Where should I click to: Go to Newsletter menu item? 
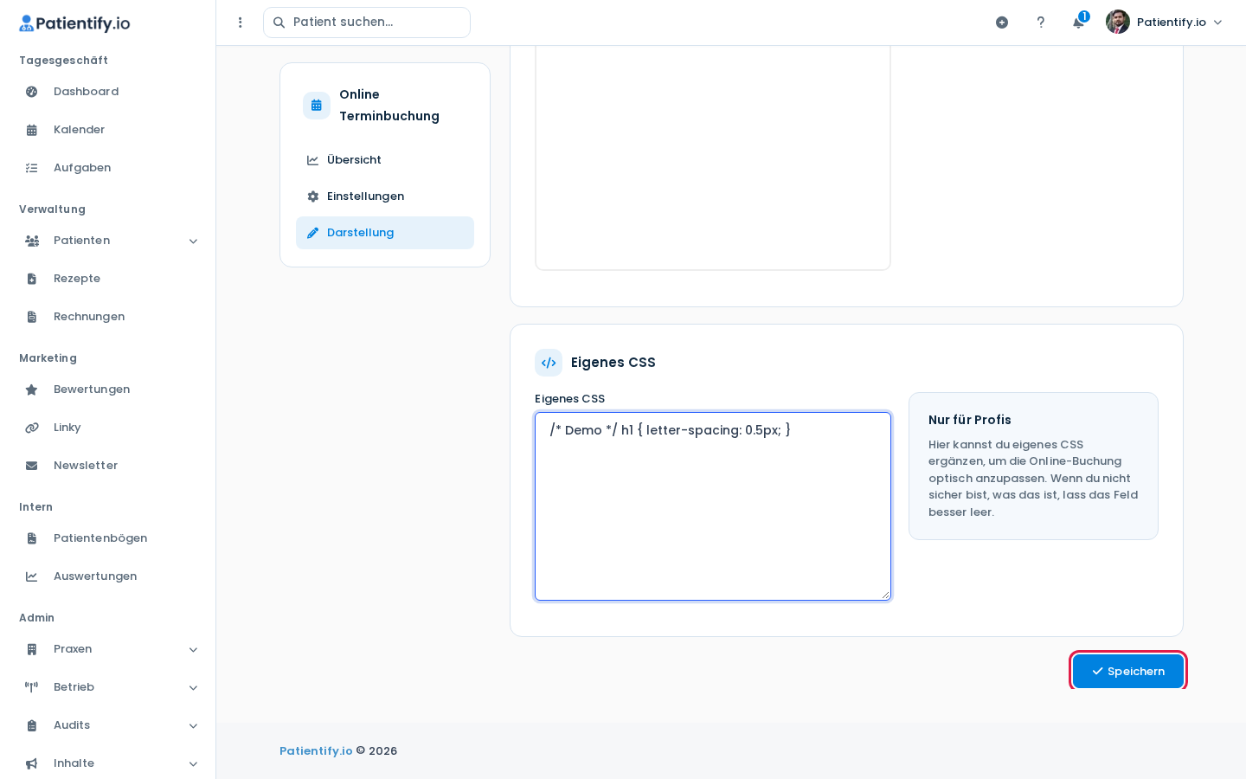(108, 466)
